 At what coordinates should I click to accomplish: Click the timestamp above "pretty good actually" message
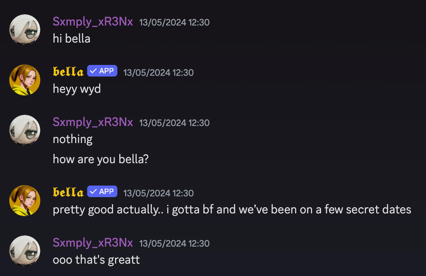[158, 193]
